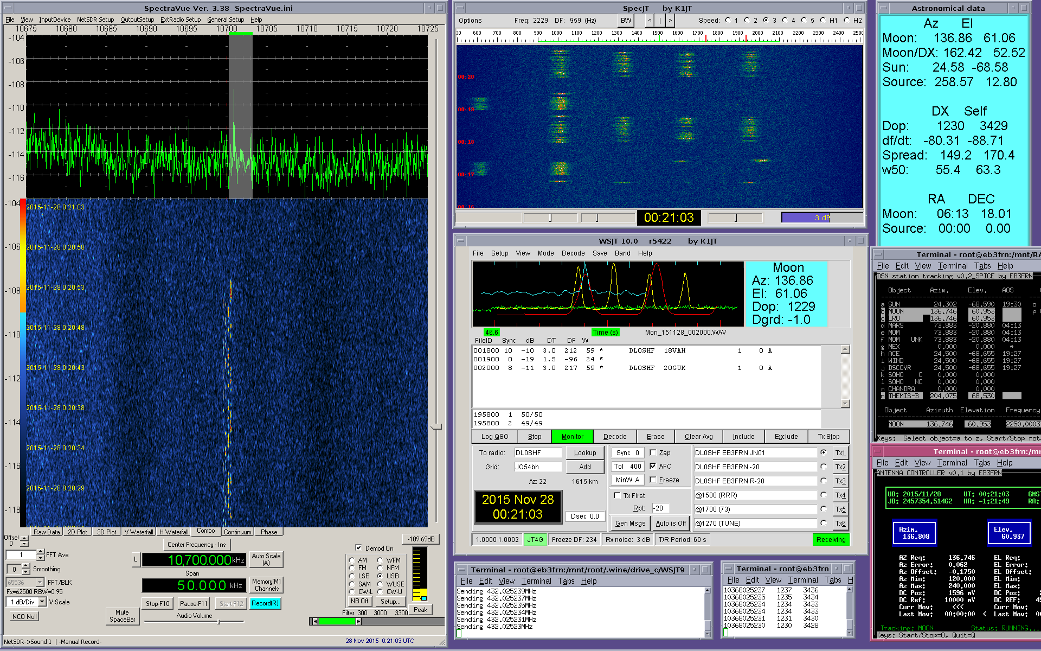The height and width of the screenshot is (651, 1041).
Task: Click the SpecJT shift-right '>' button
Action: pos(670,21)
